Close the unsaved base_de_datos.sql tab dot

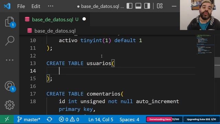(84, 19)
